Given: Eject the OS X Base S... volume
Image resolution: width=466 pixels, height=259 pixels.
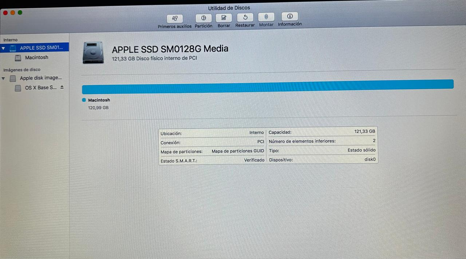Looking at the screenshot, I should [62, 87].
